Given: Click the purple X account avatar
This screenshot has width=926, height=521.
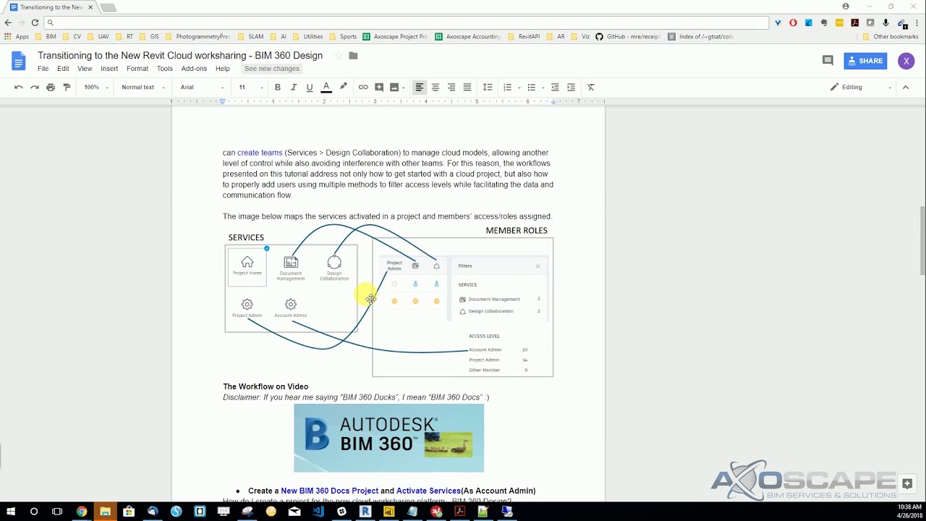Looking at the screenshot, I should (906, 61).
